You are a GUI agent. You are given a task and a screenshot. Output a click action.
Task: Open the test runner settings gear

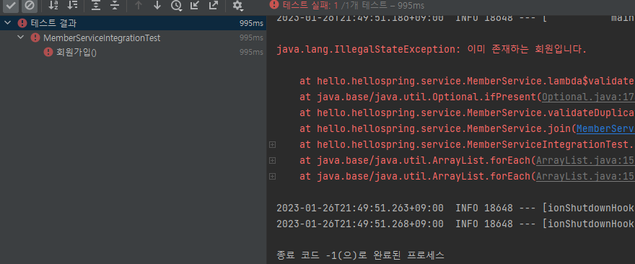point(237,5)
